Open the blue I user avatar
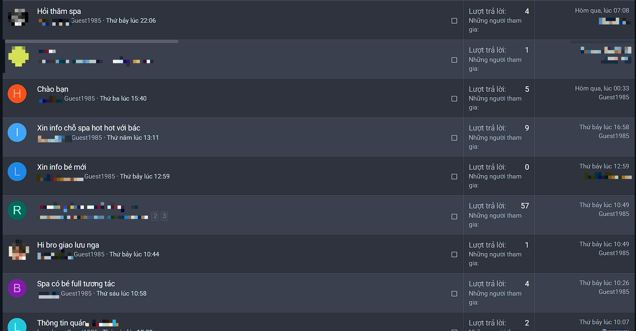This screenshot has width=636, height=331. click(17, 133)
